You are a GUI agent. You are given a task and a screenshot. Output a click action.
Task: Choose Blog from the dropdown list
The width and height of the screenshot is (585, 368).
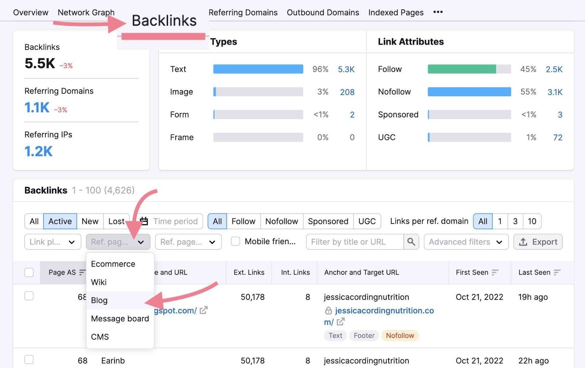[x=99, y=300]
